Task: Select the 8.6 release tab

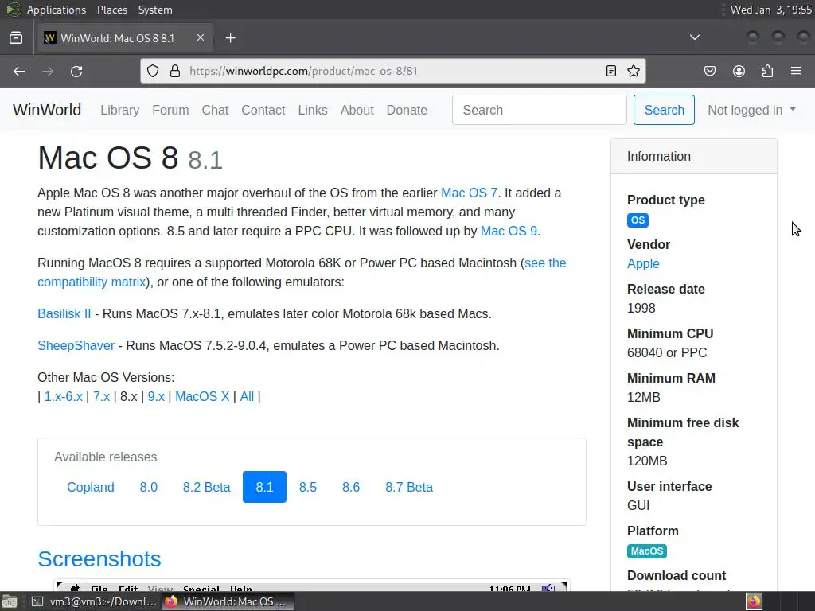Action: [351, 487]
